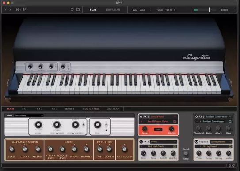Open the LIBRARIAN view
This screenshot has width=240, height=171.
[x=113, y=10]
